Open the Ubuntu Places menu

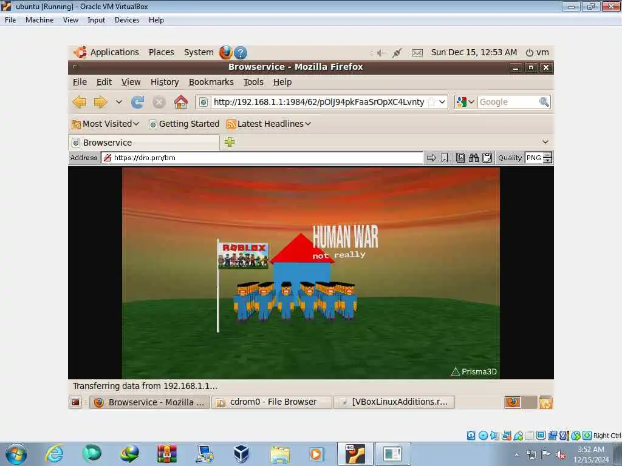[x=162, y=52]
